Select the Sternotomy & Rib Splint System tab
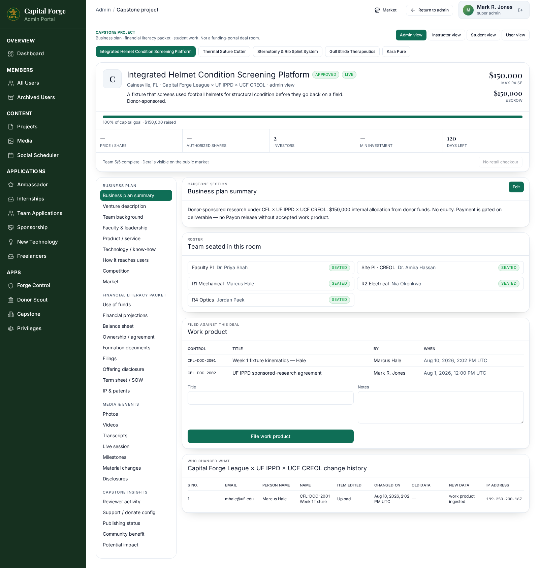 click(288, 52)
